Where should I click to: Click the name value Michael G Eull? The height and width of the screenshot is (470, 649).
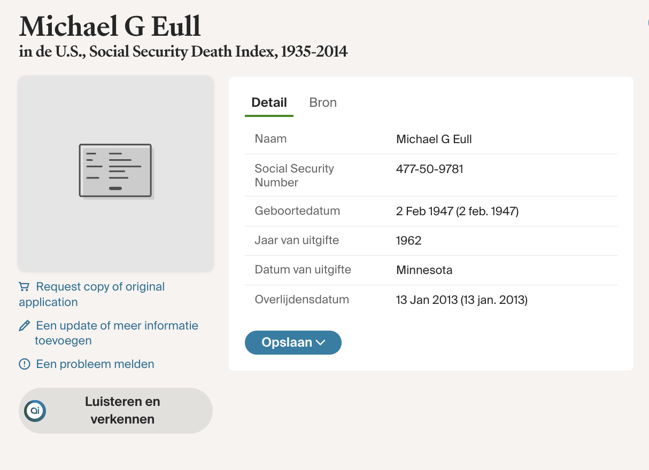(x=434, y=139)
